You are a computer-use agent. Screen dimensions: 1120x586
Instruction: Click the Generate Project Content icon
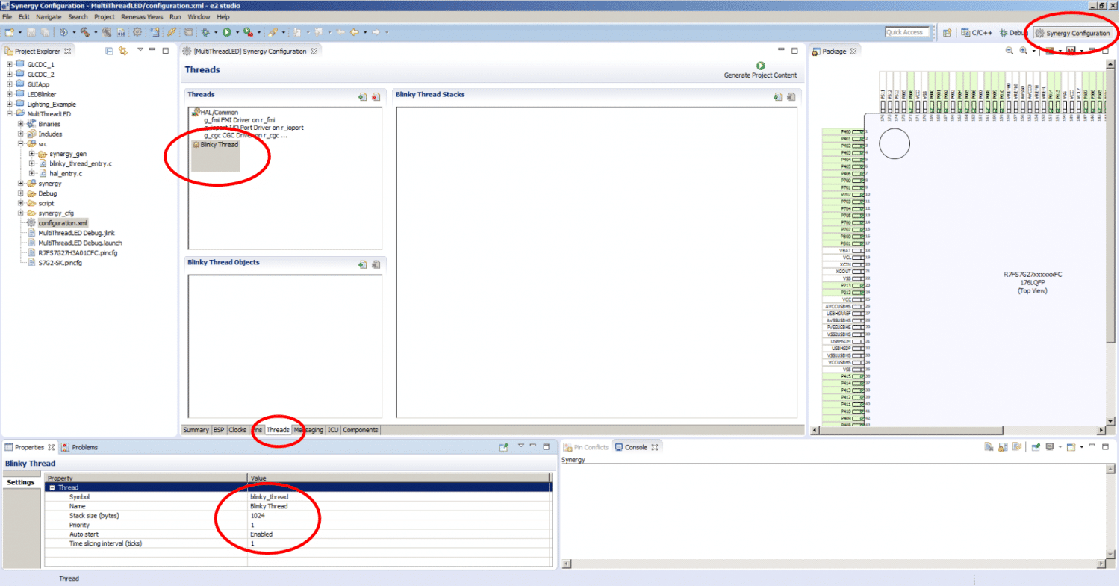[760, 66]
